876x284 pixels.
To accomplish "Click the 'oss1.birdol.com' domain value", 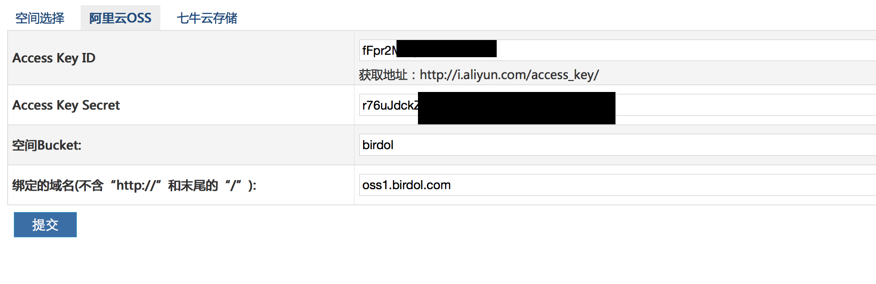I will point(407,185).
